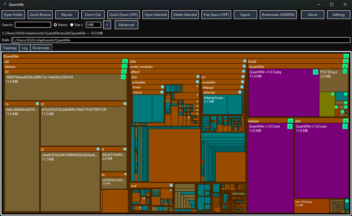The height and width of the screenshot is (216, 352).
Task: Show the hidden Bookmarks panel button
Action: [278, 15]
